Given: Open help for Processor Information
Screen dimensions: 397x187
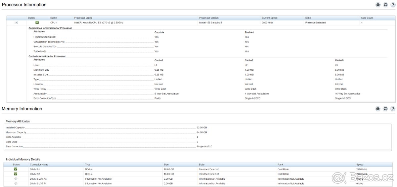Looking at the screenshot, I should point(393,5).
